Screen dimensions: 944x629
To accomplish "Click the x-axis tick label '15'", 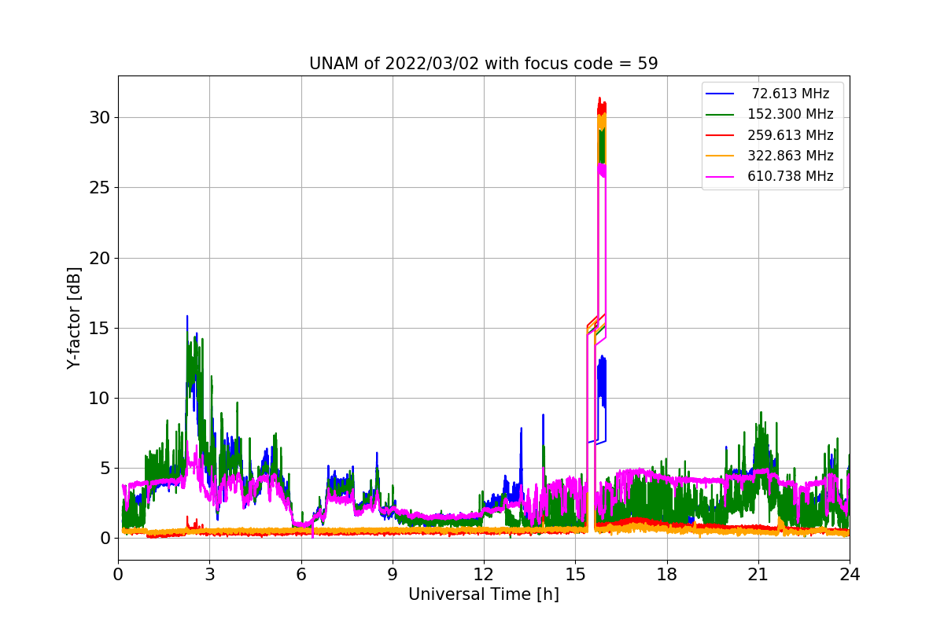I will (575, 574).
